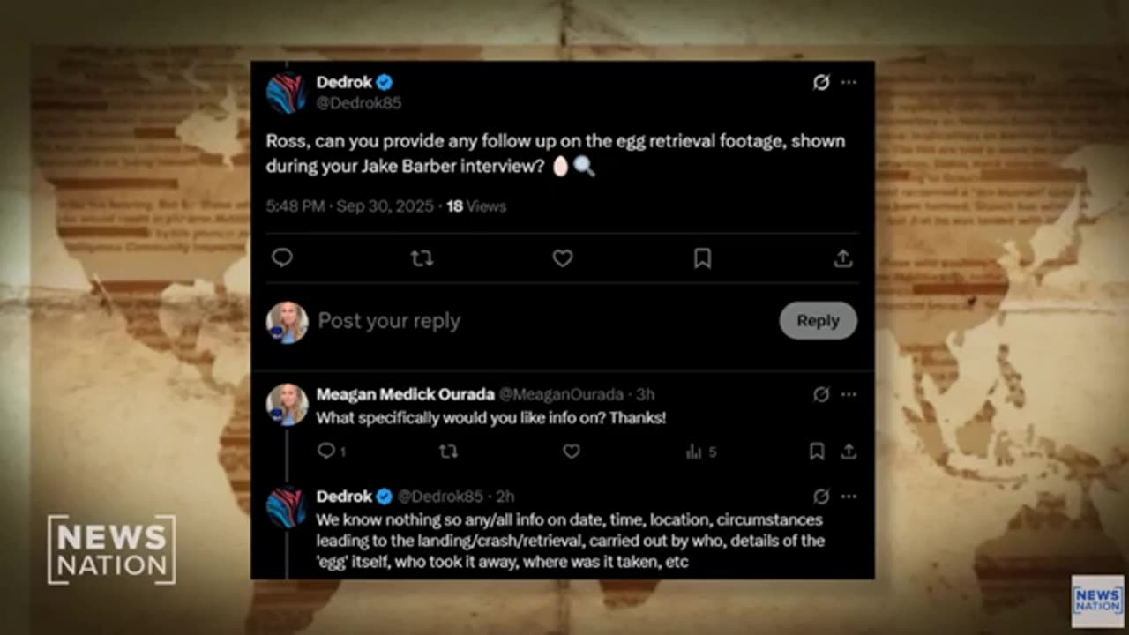
Task: Open more options on Meagan's reply
Action: click(x=849, y=394)
